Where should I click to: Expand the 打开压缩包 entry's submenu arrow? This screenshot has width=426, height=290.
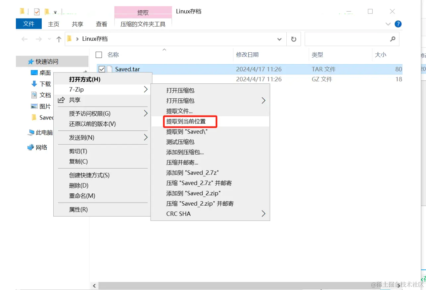point(263,101)
